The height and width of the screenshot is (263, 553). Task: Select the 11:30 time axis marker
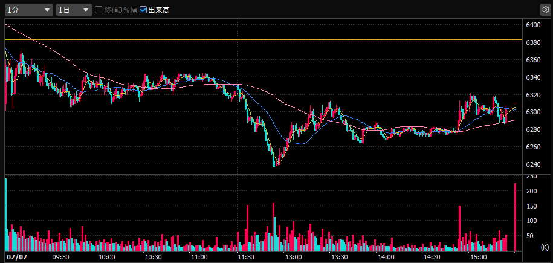247,256
